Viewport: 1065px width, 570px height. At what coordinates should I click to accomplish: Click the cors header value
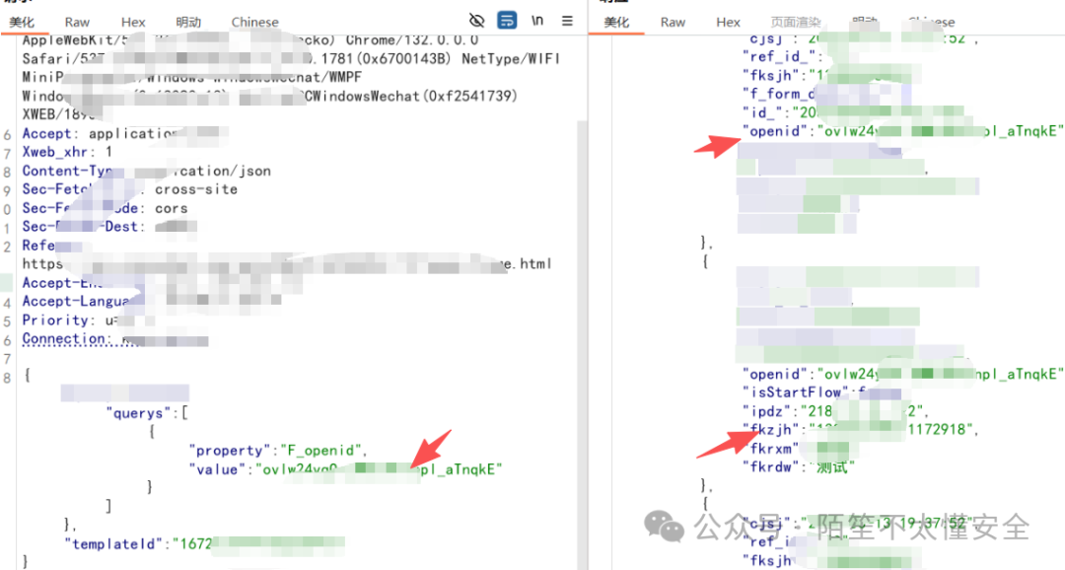click(x=172, y=208)
